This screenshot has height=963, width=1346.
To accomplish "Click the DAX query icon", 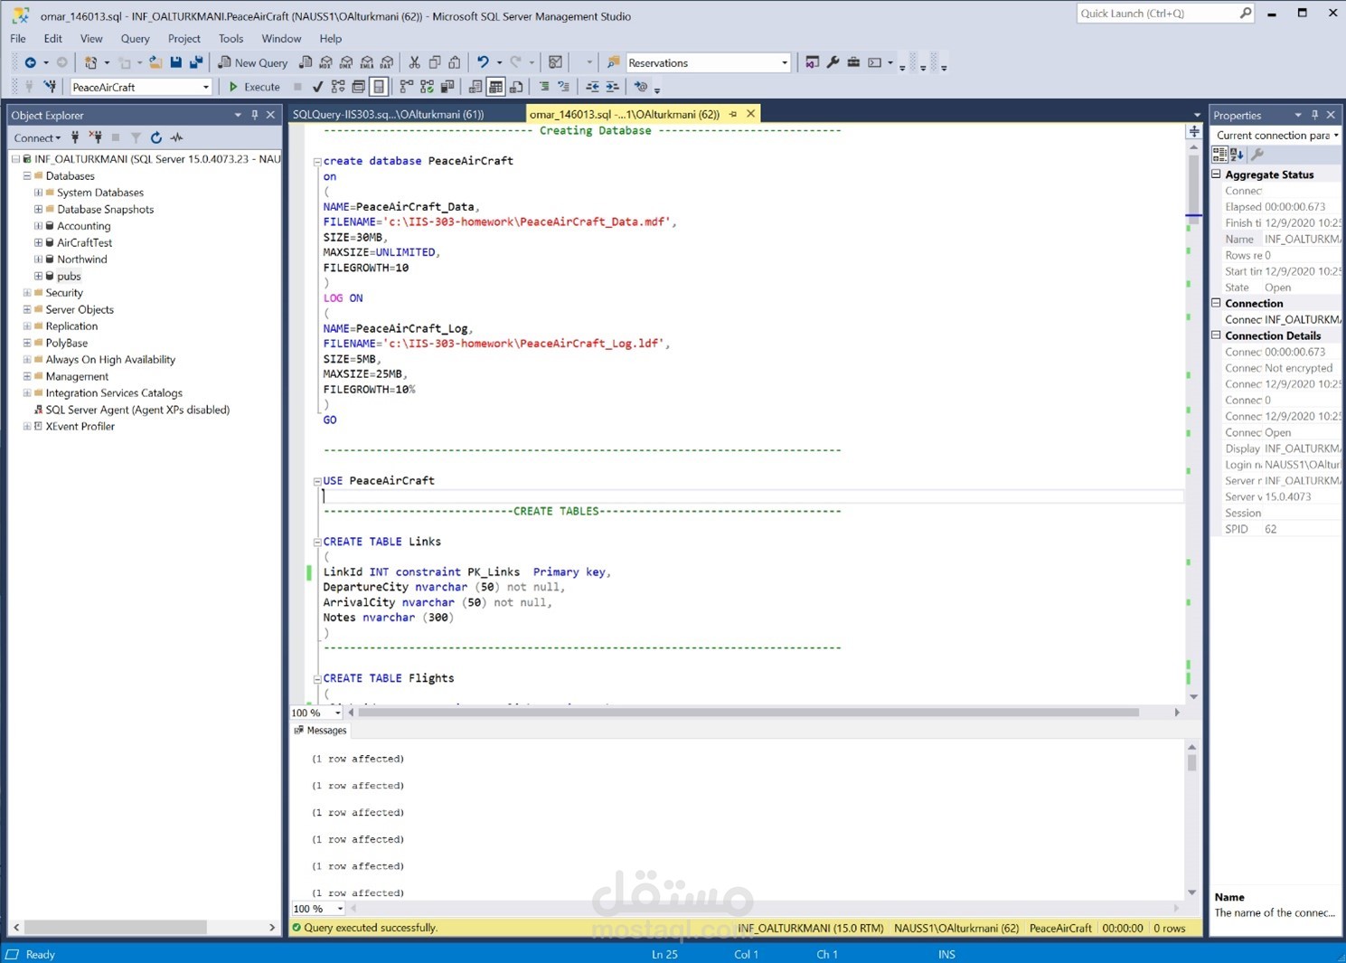I will pos(387,62).
